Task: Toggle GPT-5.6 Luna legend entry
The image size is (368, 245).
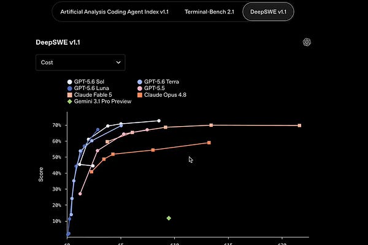Action: (88, 88)
